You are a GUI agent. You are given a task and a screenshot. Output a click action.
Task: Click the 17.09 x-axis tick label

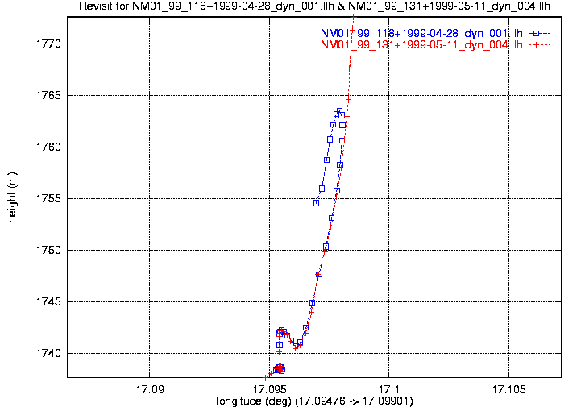pos(151,388)
